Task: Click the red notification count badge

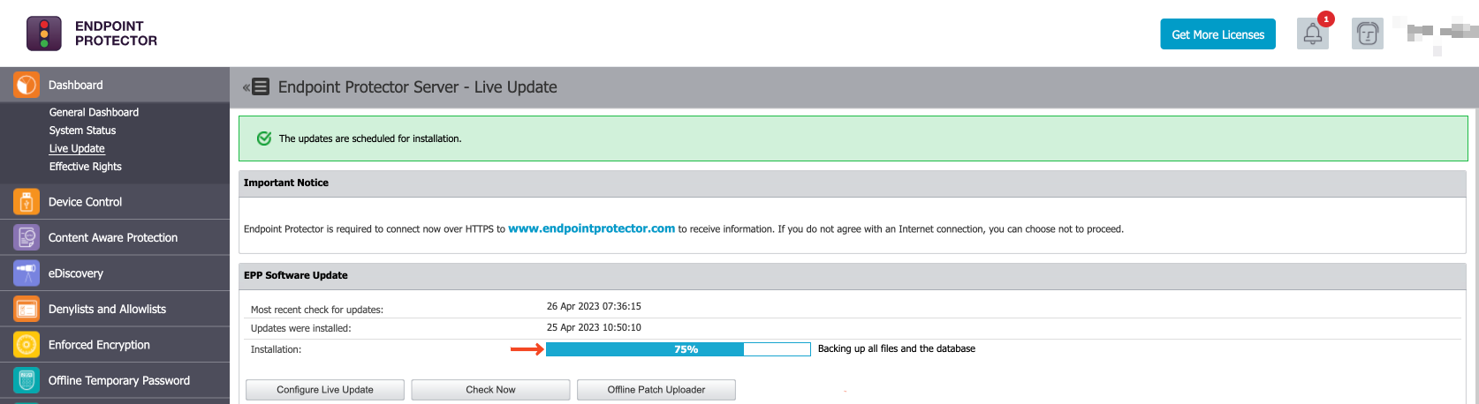Action: pos(1325,19)
